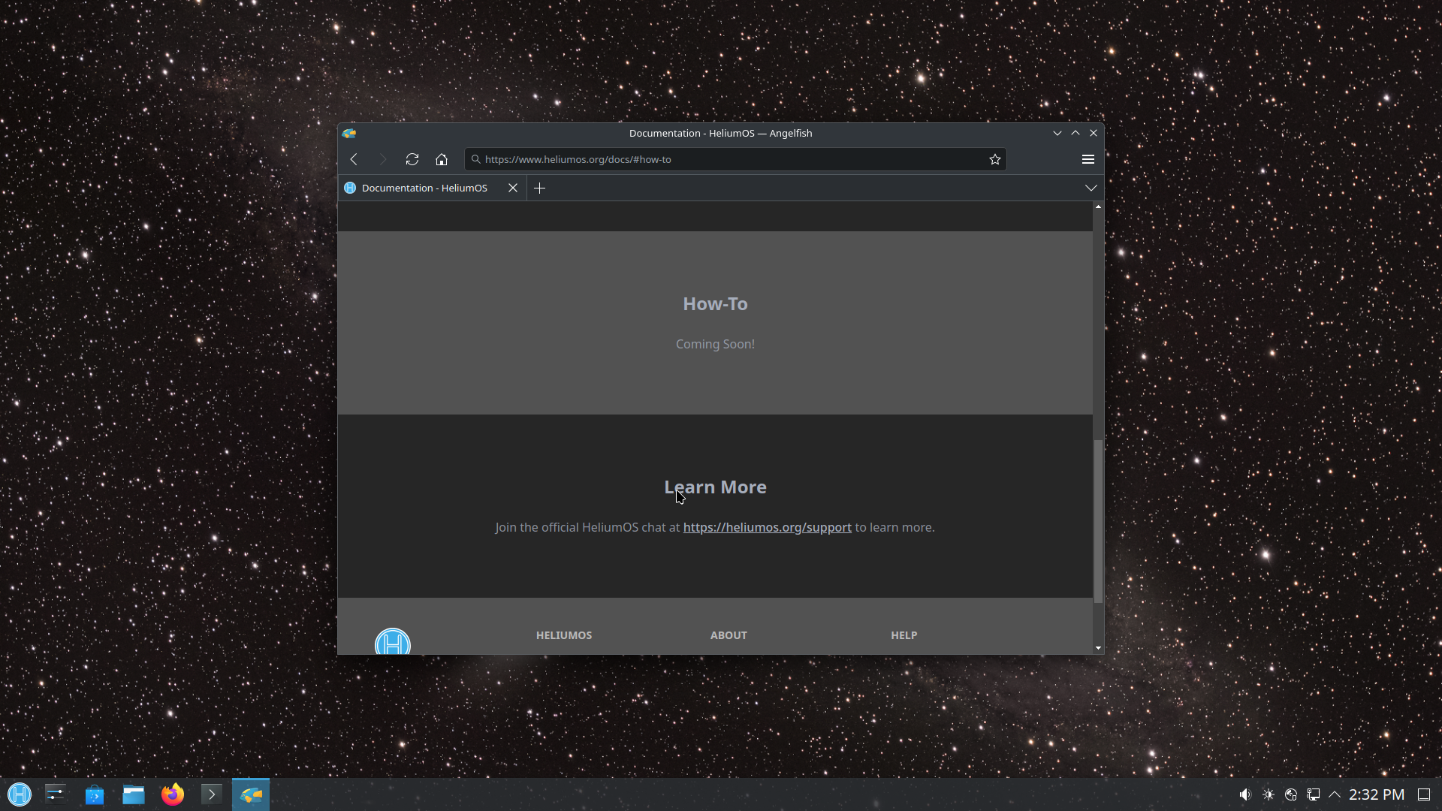Expand the tab list chevron
This screenshot has height=811, width=1442.
tap(1091, 188)
